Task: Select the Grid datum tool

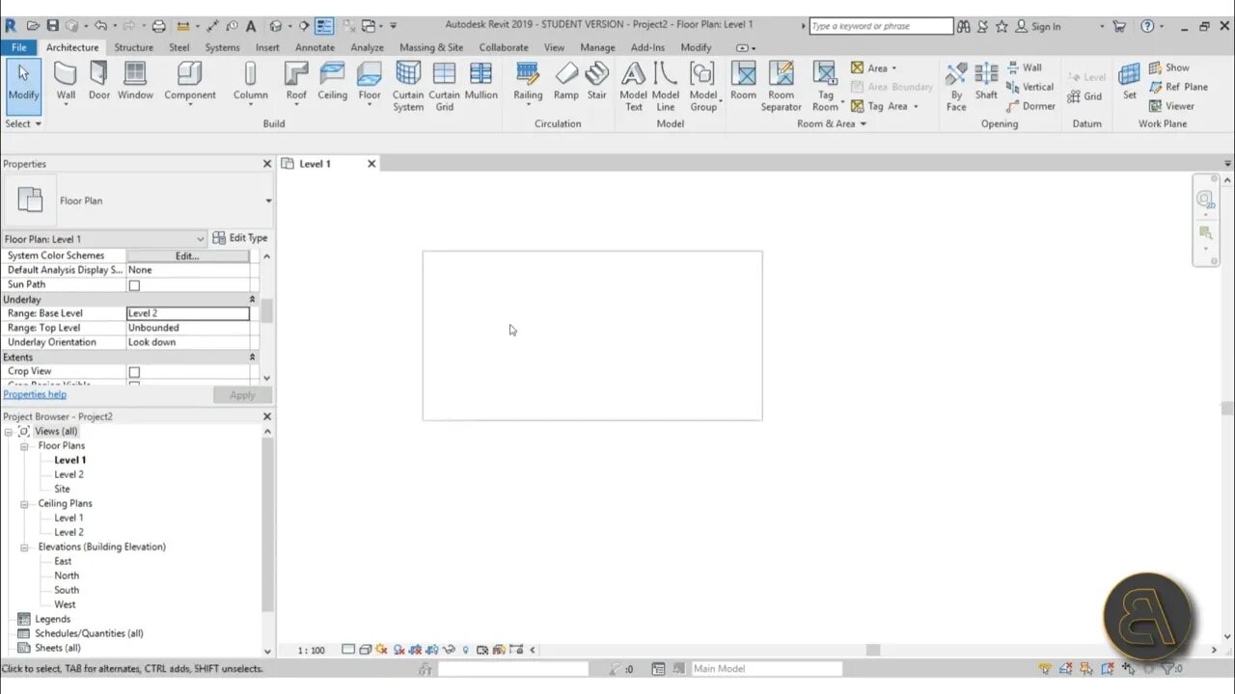Action: (x=1084, y=96)
